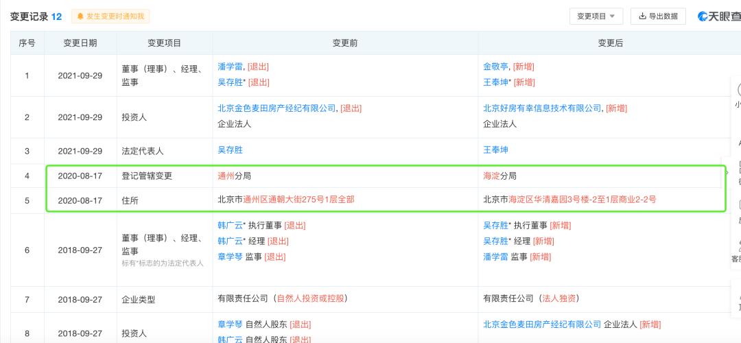Click the record count 12 beside 变更记录

57,16
